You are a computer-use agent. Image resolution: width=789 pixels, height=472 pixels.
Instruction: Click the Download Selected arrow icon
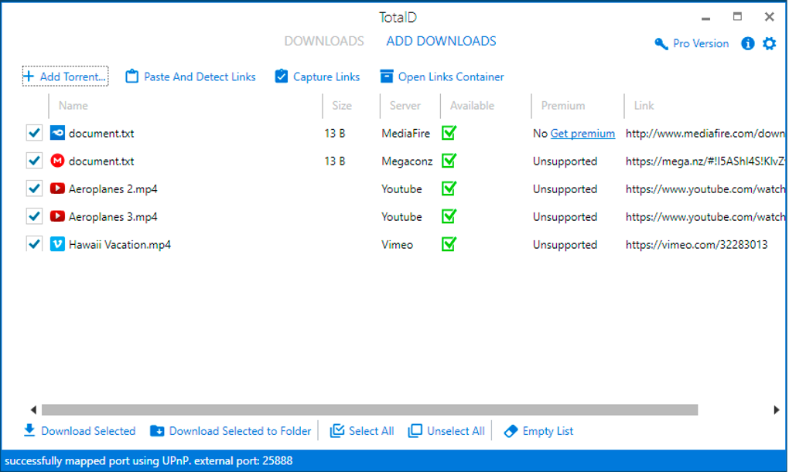(x=29, y=430)
